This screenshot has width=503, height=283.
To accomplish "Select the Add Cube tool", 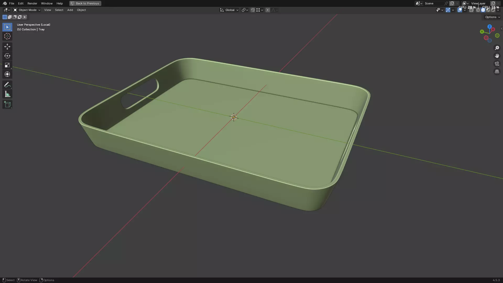I will tap(7, 104).
